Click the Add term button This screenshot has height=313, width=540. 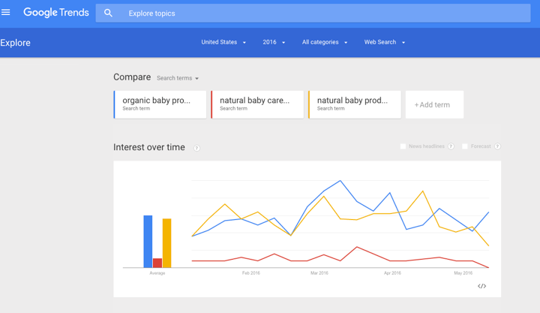coord(433,105)
